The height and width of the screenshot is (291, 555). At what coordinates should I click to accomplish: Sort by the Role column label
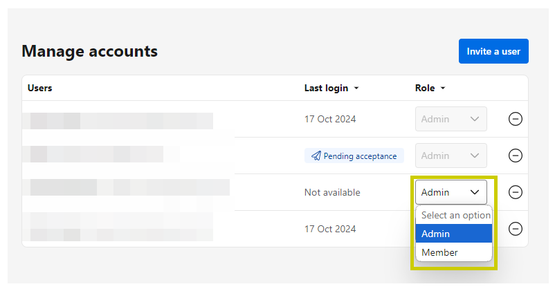pos(425,88)
